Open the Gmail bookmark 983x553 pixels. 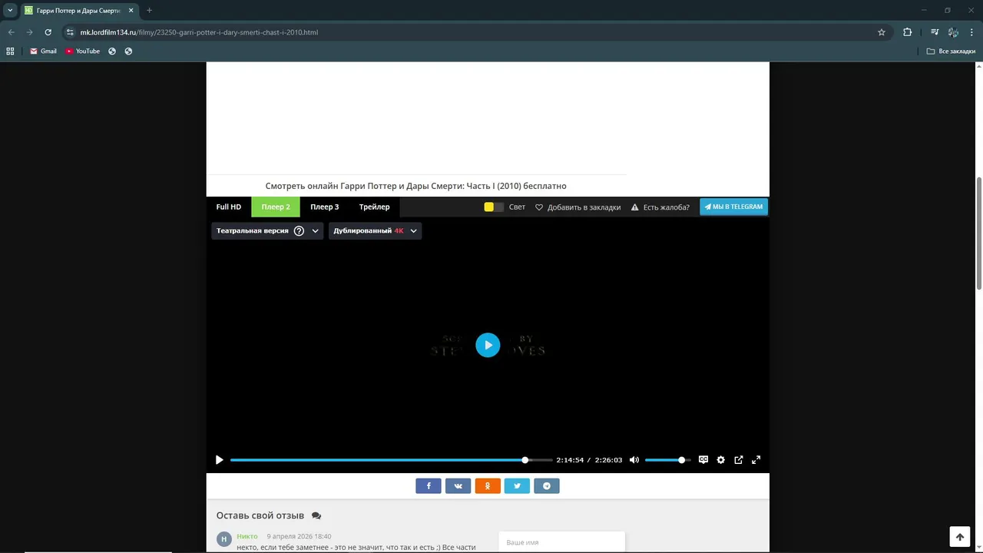click(43, 51)
